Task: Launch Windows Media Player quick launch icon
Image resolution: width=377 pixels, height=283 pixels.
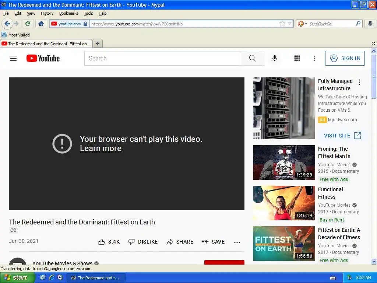Action: click(60, 277)
